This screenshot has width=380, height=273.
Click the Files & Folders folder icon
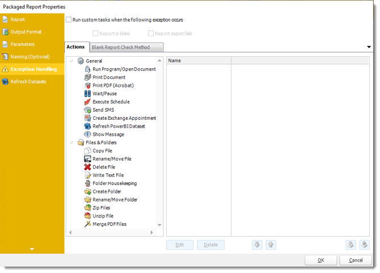pyautogui.click(x=81, y=142)
